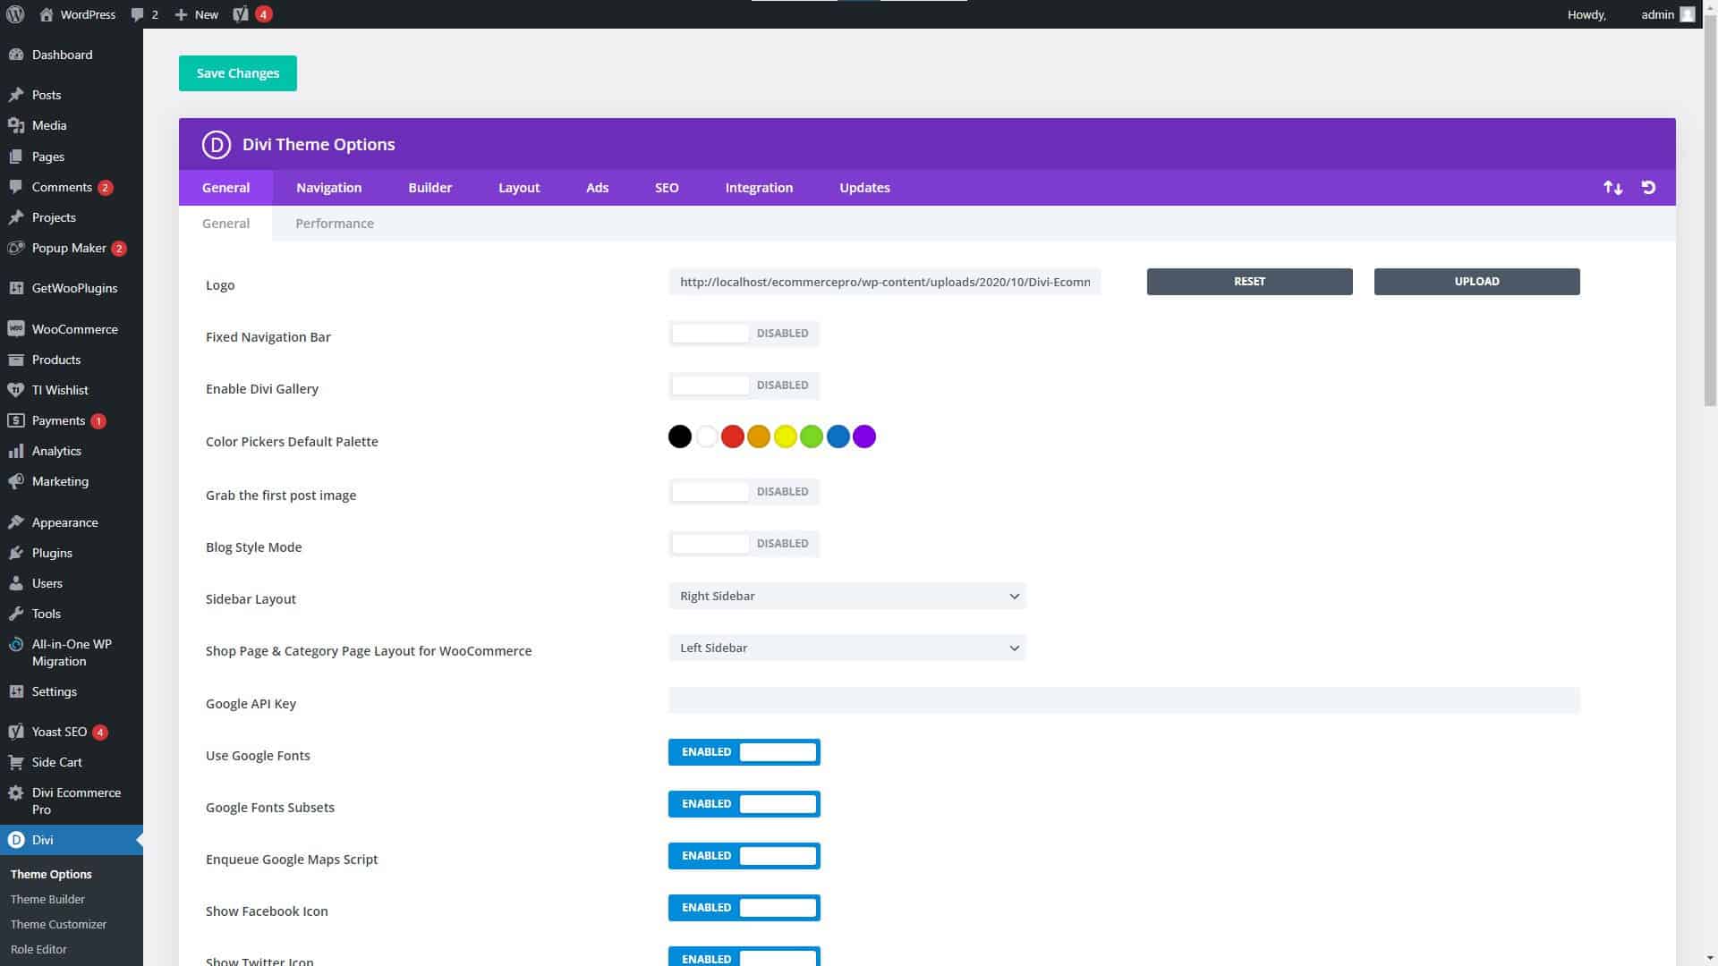Click the Save Changes button
This screenshot has height=966, width=1718.
[237, 73]
